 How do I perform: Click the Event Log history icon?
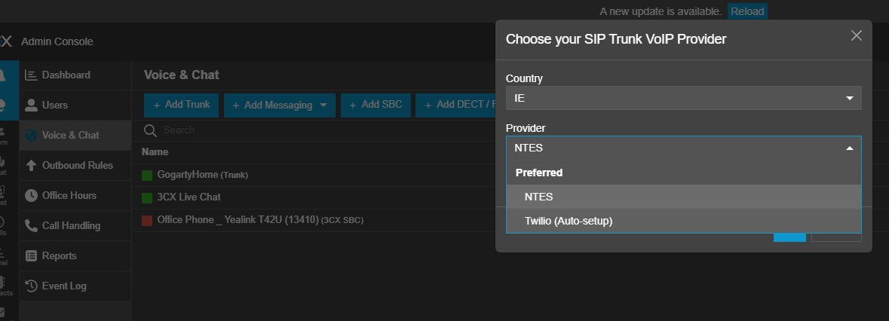click(x=31, y=286)
